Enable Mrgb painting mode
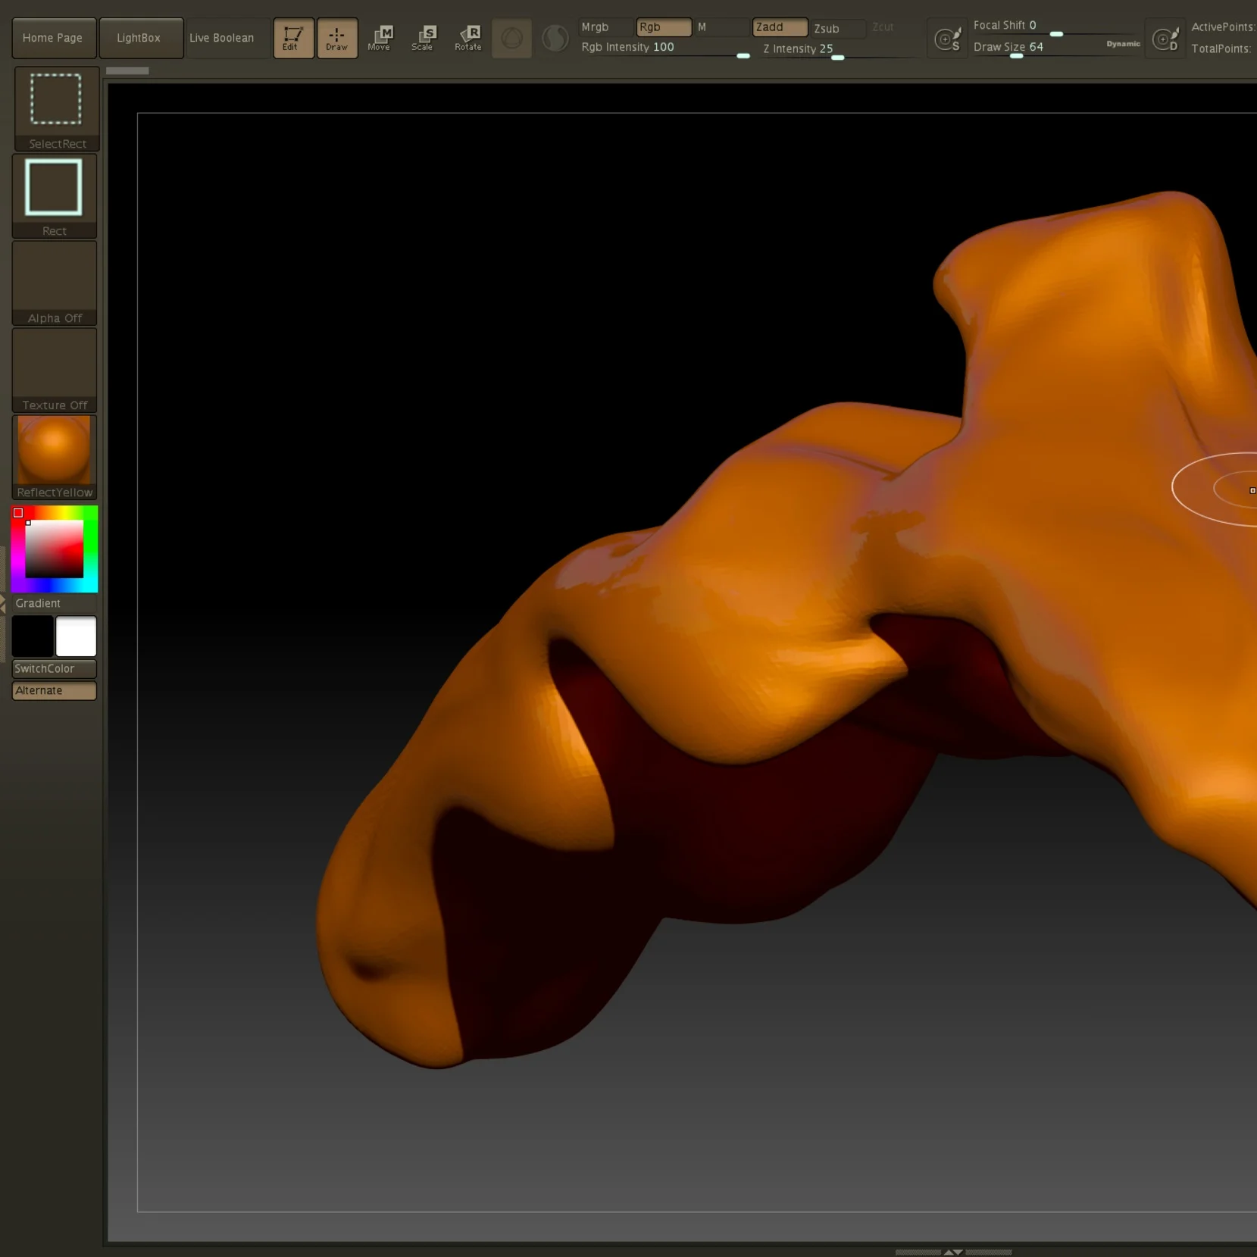Screen dimensions: 1257x1257 click(605, 27)
